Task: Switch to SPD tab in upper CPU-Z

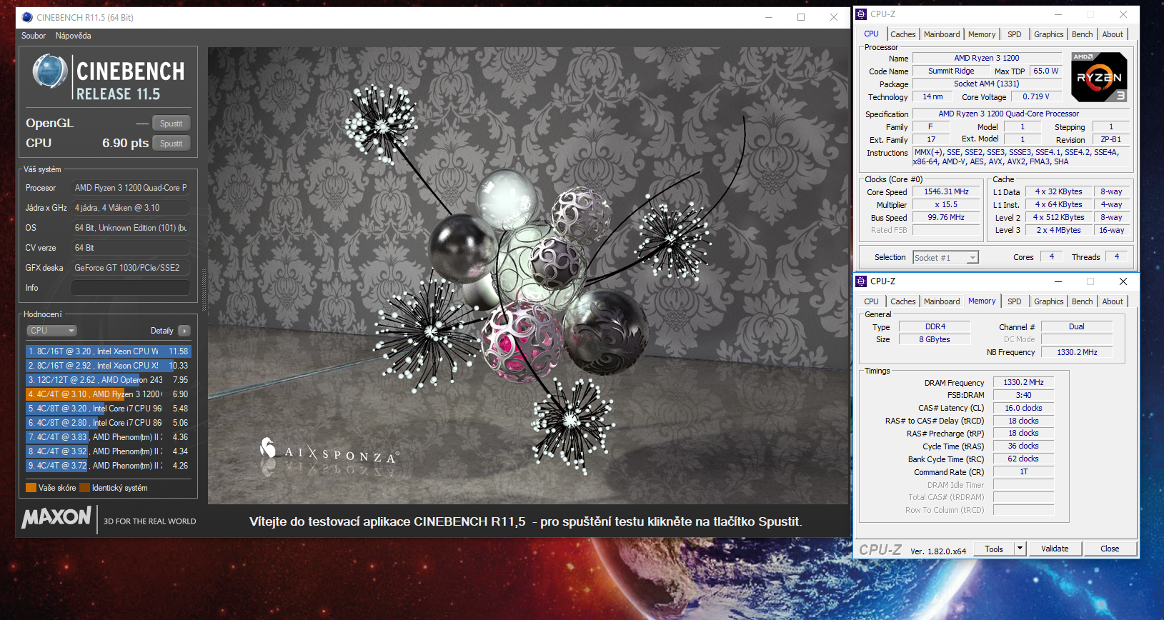Action: pyautogui.click(x=1014, y=34)
